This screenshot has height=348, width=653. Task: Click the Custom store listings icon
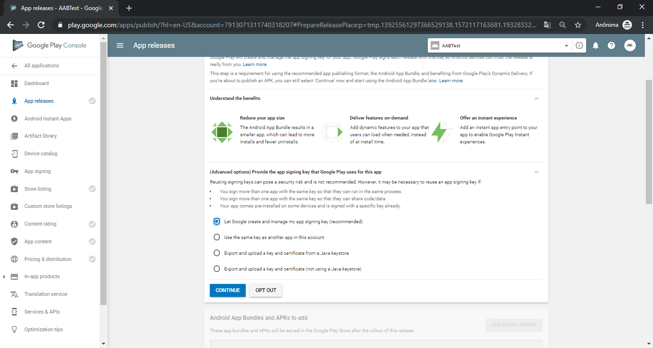[14, 206]
